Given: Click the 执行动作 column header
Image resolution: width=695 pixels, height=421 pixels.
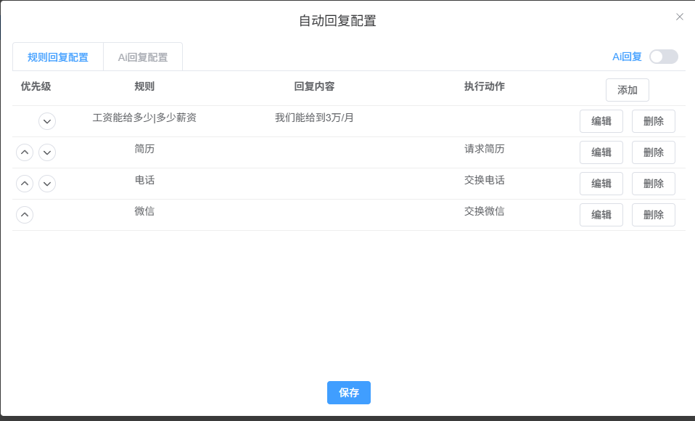Looking at the screenshot, I should coord(485,86).
